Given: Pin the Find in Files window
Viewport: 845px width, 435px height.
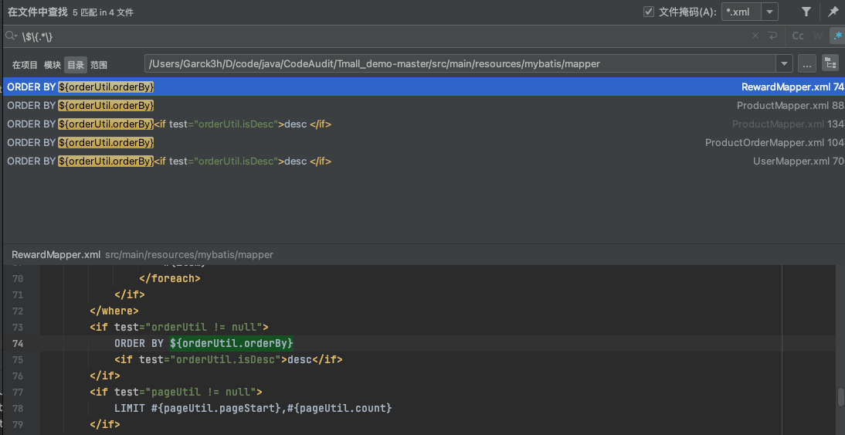Looking at the screenshot, I should (x=833, y=12).
